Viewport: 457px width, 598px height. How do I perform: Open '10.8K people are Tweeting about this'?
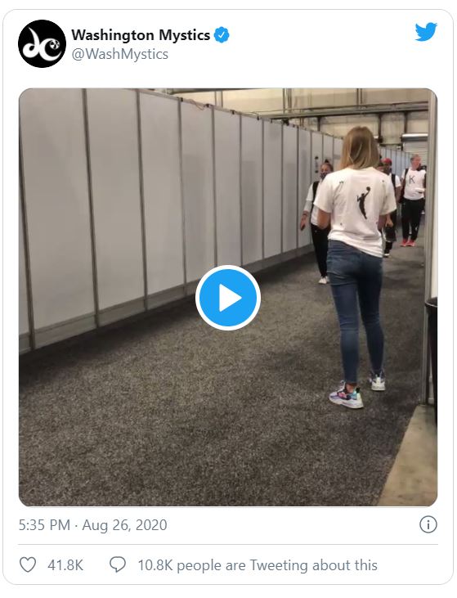258,565
